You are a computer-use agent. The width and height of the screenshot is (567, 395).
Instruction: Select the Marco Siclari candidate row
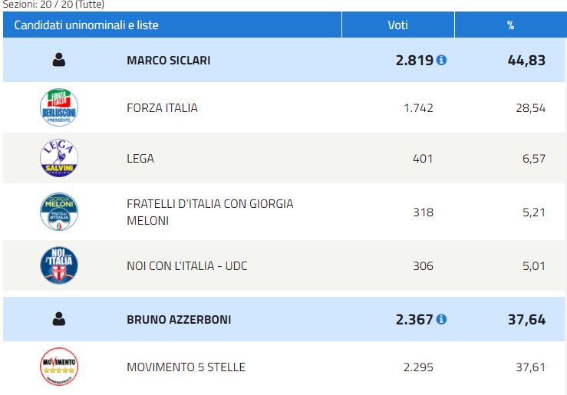pos(284,60)
